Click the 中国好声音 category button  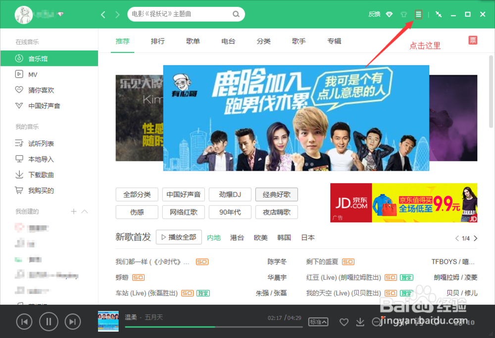[x=184, y=194]
